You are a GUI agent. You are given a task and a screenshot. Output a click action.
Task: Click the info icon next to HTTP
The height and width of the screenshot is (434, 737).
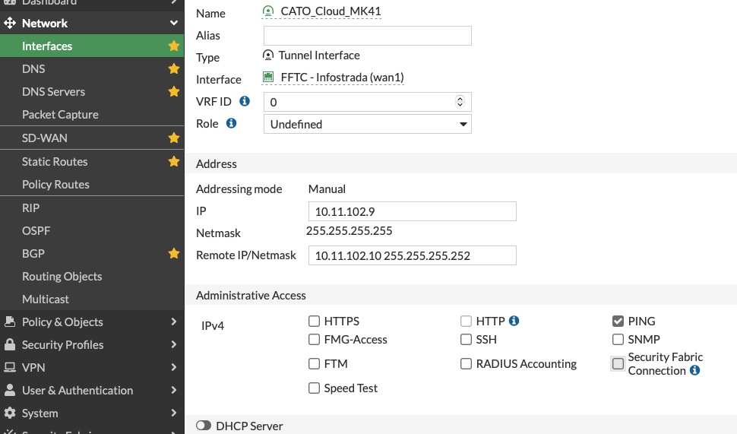[x=514, y=321]
